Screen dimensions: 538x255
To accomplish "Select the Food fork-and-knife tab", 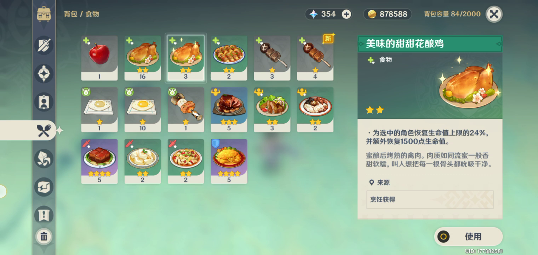I will tap(44, 130).
